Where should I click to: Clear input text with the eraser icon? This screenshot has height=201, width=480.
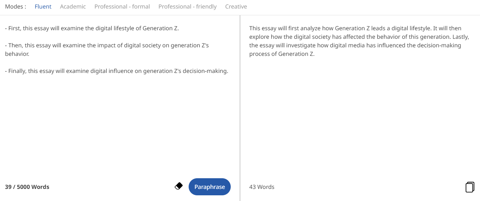(179, 186)
